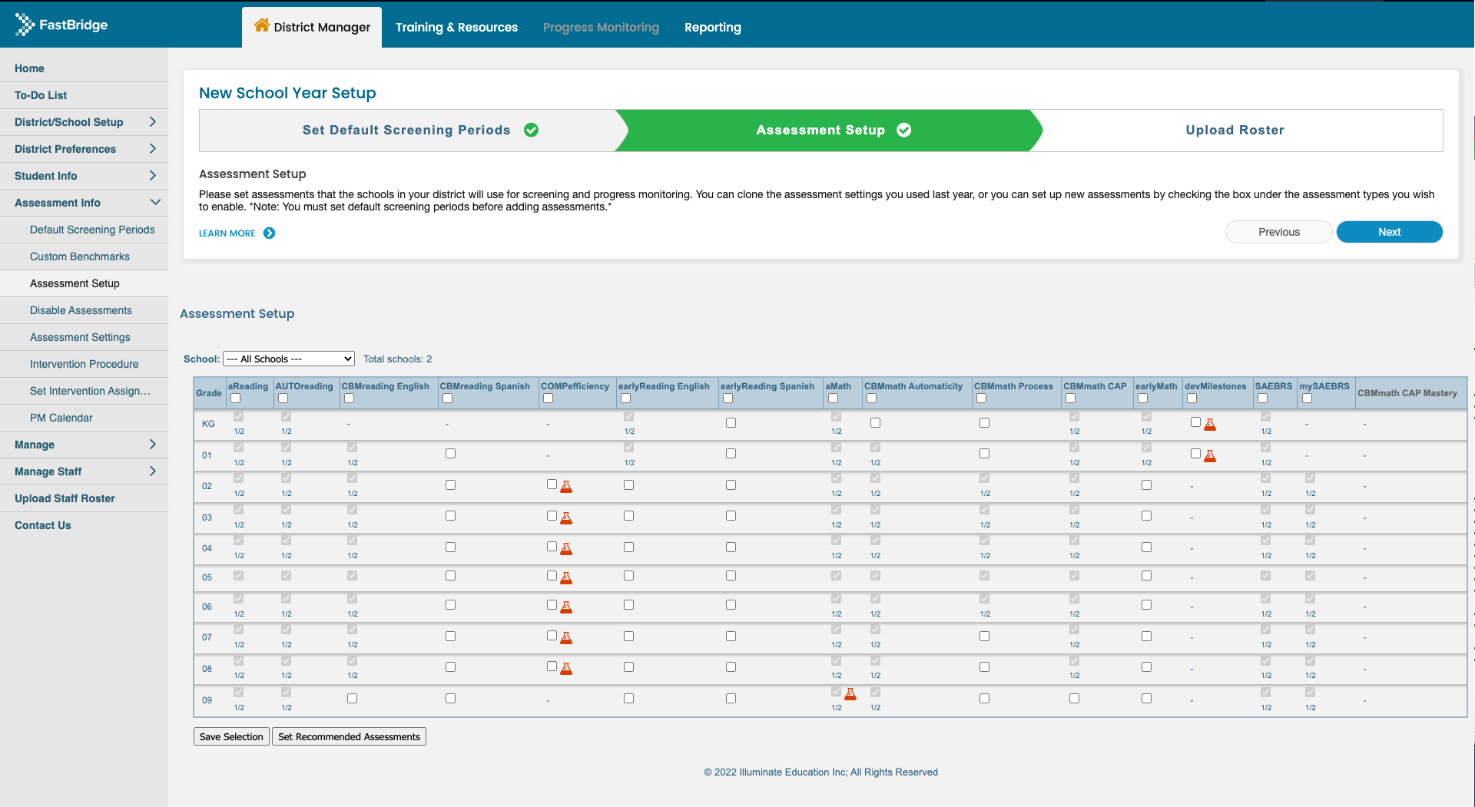This screenshot has width=1475, height=807.
Task: Switch to the District Manager tab
Action: 312,27
